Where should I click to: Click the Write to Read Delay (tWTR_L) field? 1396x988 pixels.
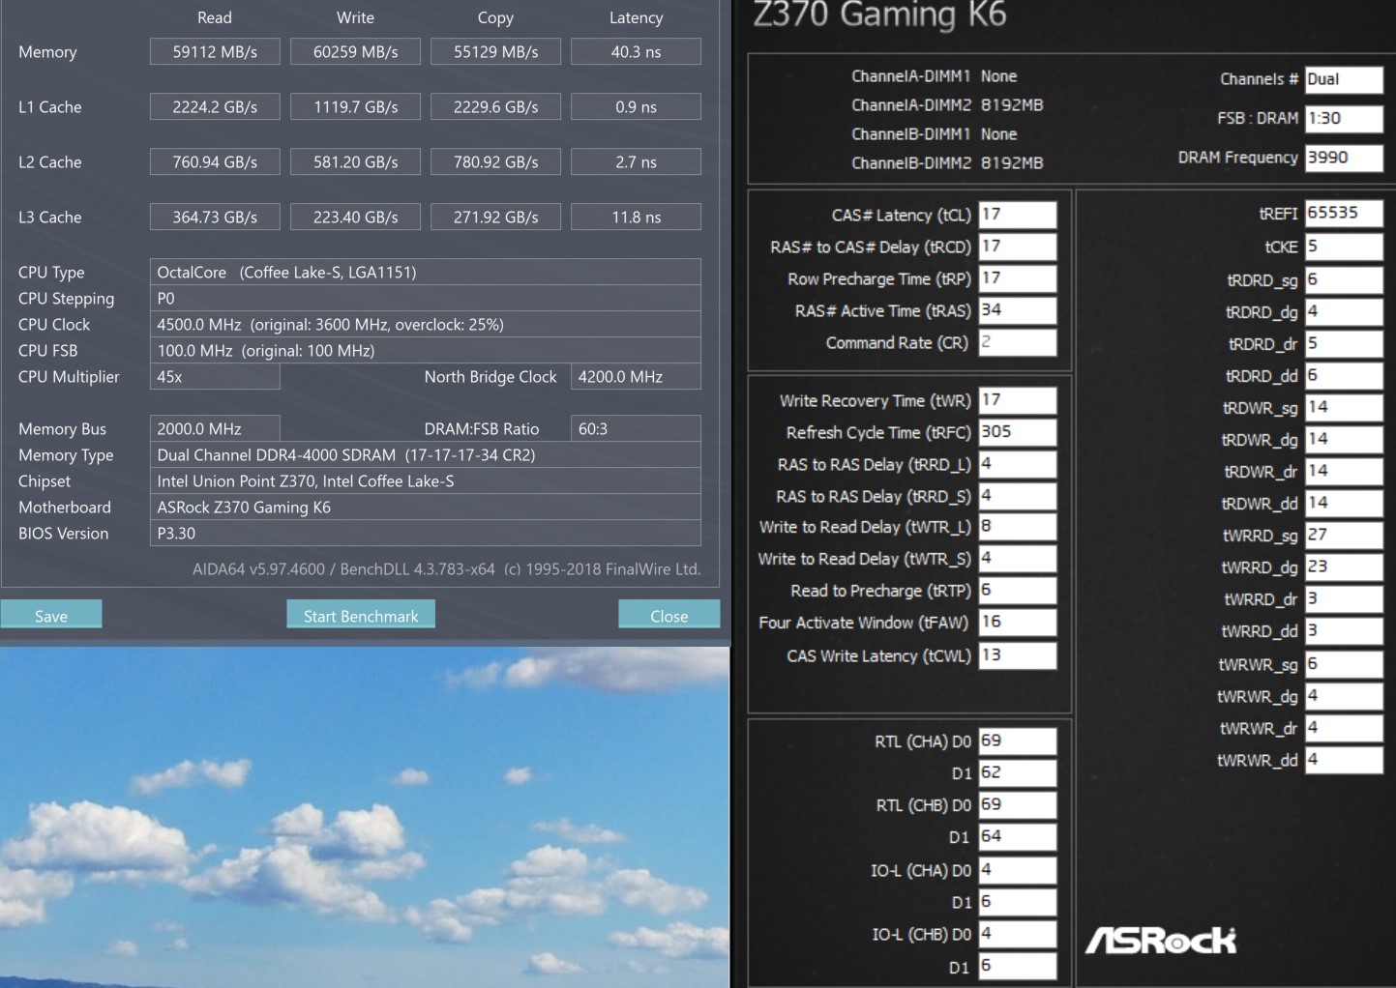(x=1018, y=527)
